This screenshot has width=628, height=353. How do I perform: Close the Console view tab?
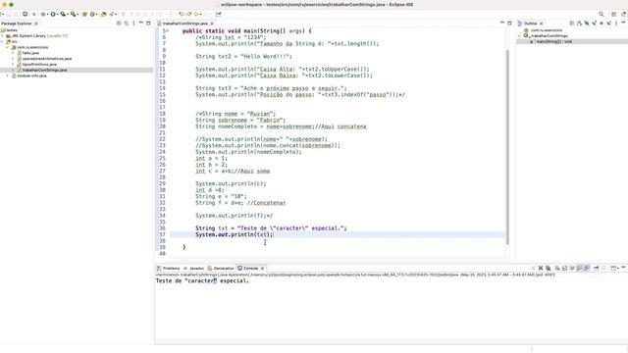(262, 268)
